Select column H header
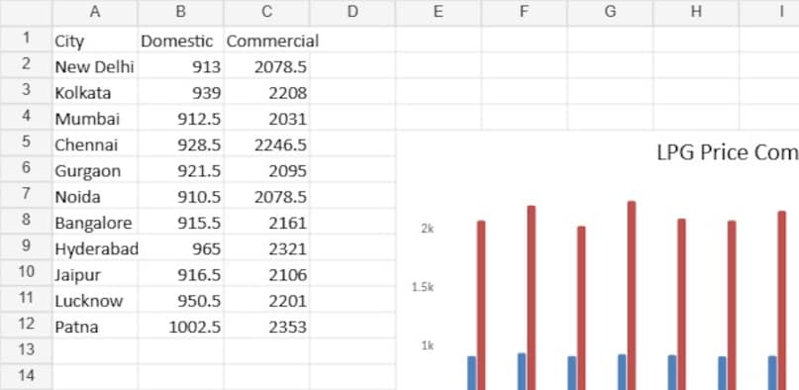Screen dimensions: 799x390 pos(696,13)
